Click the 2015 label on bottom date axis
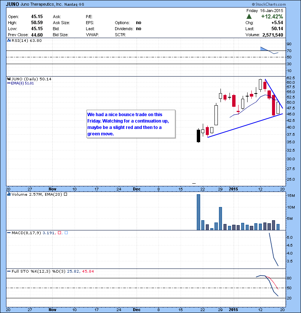This screenshot has width=301, height=313. point(233,310)
